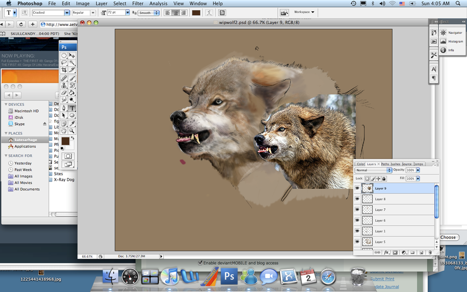Click the foreground color swatch in toolbox
The height and width of the screenshot is (292, 467).
tap(65, 141)
